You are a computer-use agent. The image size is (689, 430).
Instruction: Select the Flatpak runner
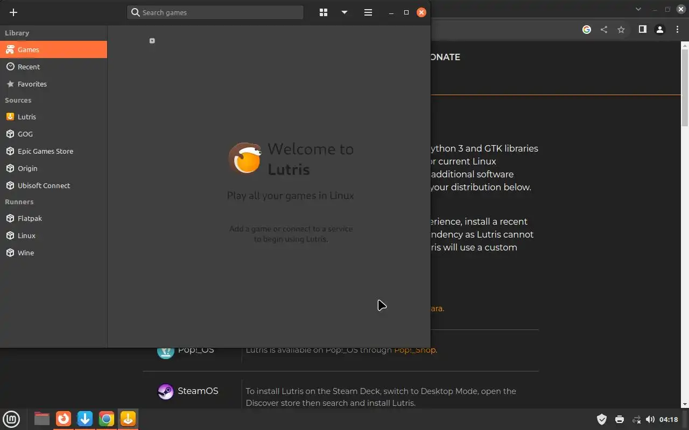[53, 218]
